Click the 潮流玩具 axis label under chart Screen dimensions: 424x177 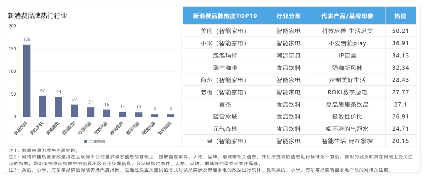149,128
